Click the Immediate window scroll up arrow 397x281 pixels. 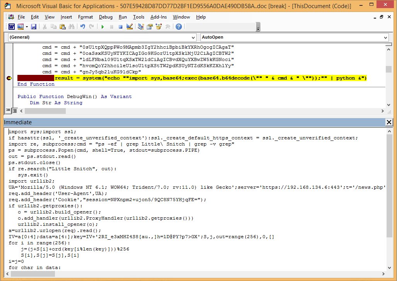[x=389, y=131]
